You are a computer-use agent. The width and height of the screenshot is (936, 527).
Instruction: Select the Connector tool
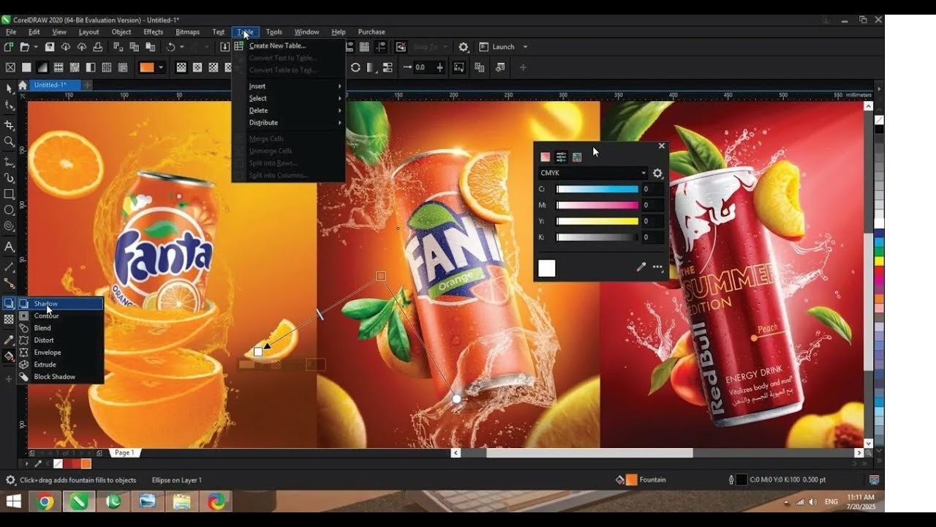click(x=9, y=283)
